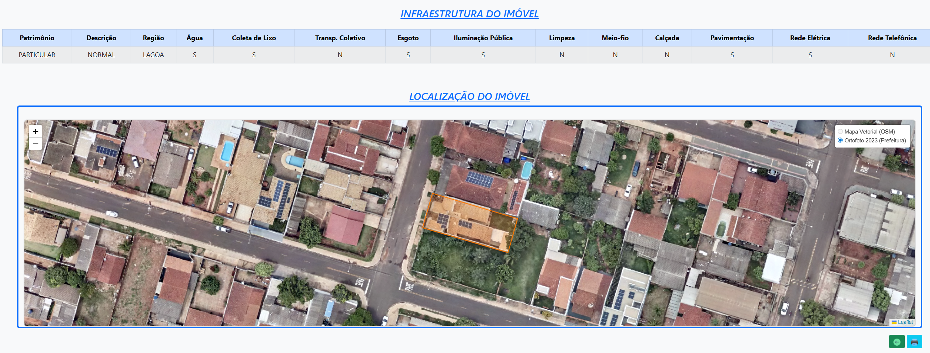Click the Calçada column header

(667, 38)
